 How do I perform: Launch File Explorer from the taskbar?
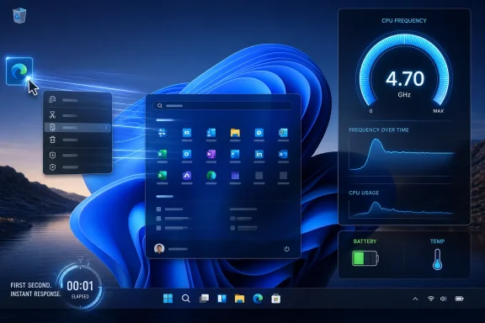[239, 299]
